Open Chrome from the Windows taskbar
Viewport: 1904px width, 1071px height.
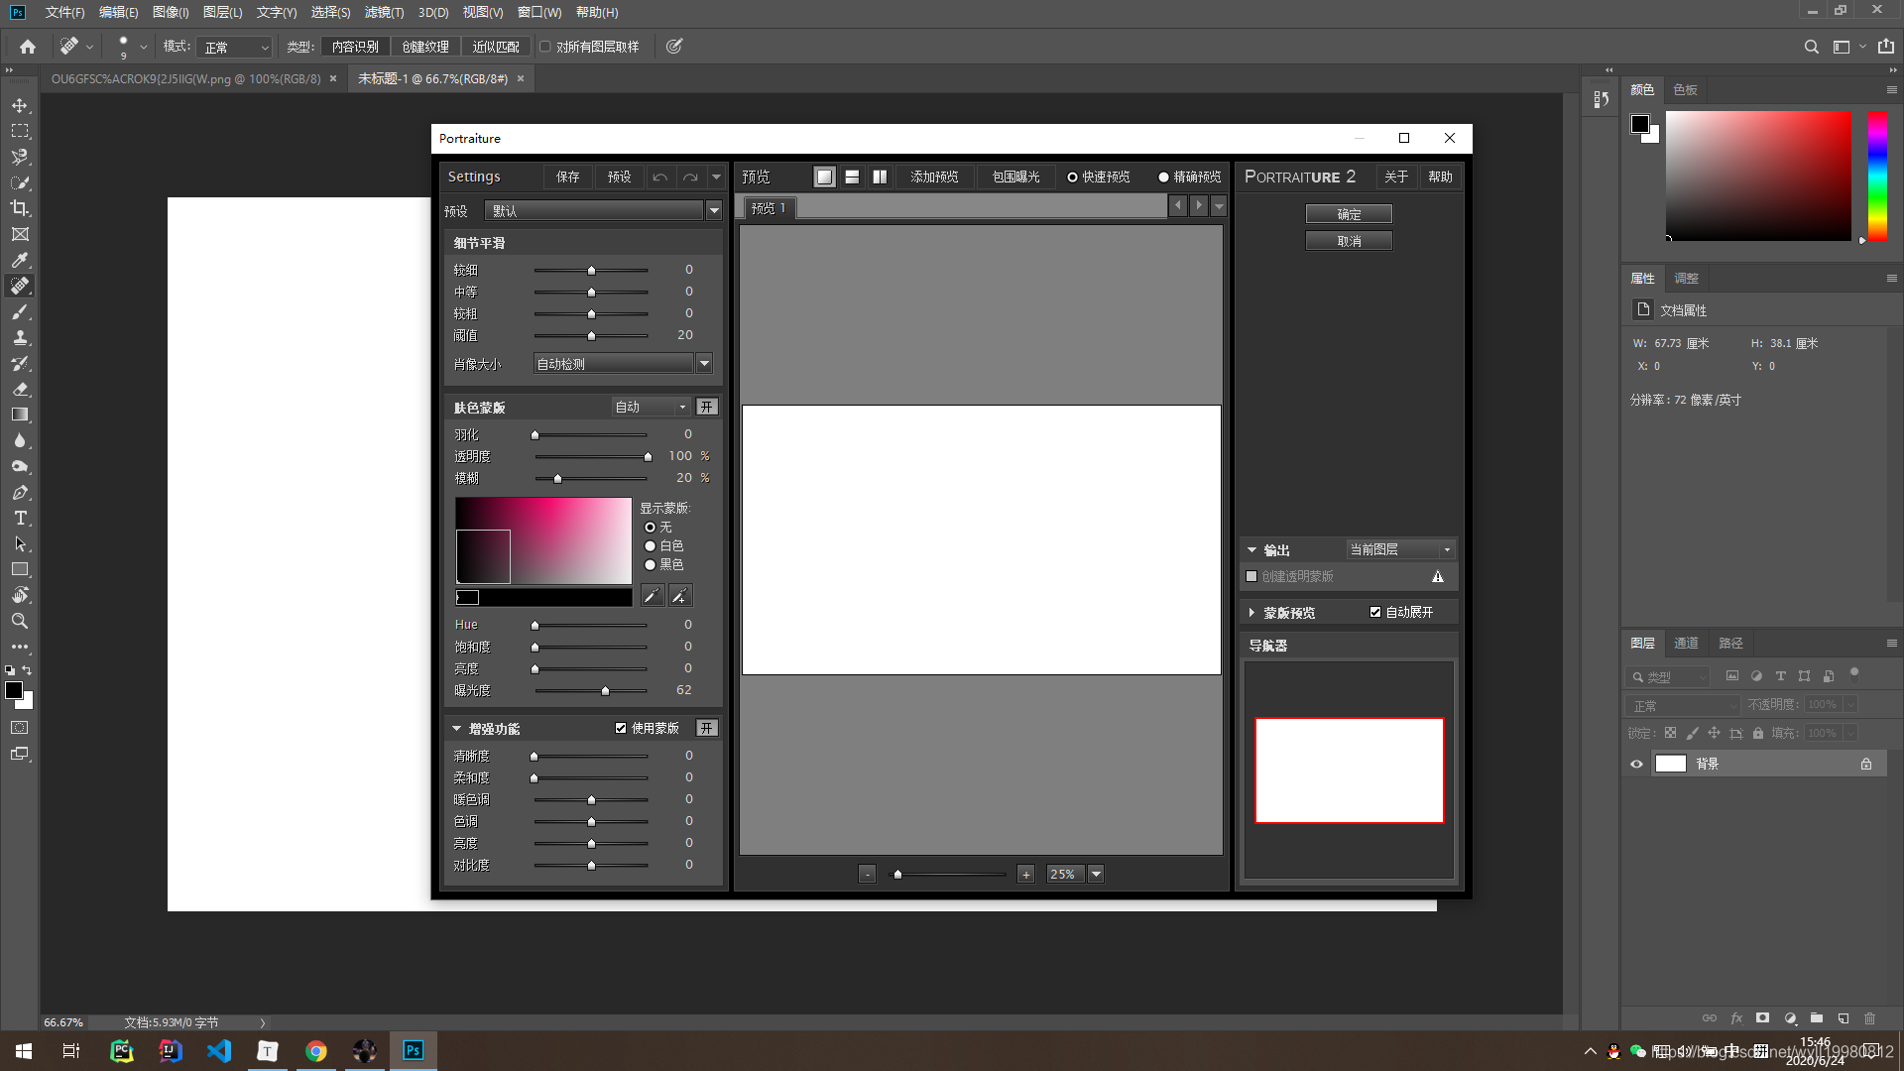pyautogui.click(x=315, y=1051)
